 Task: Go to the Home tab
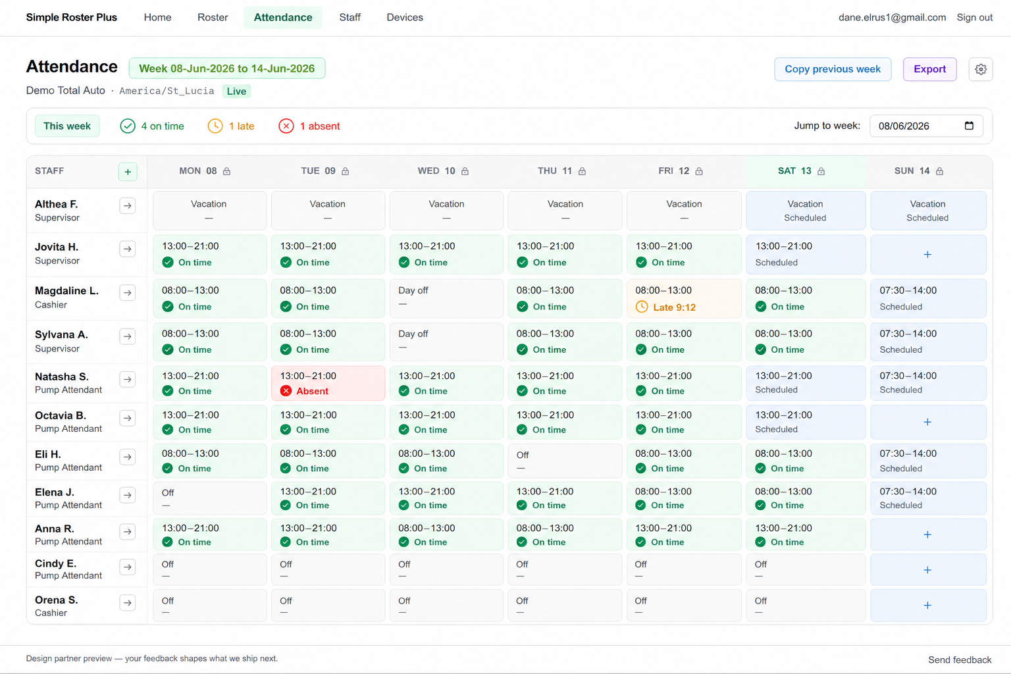157,18
